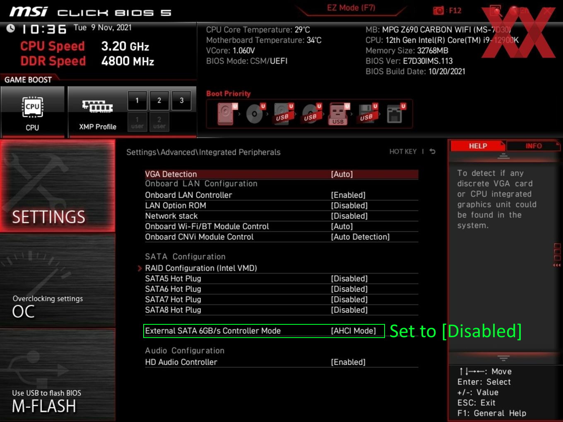Change the SATA8 Hot Plug value
Viewport: 563px width, 422px height.
click(349, 310)
